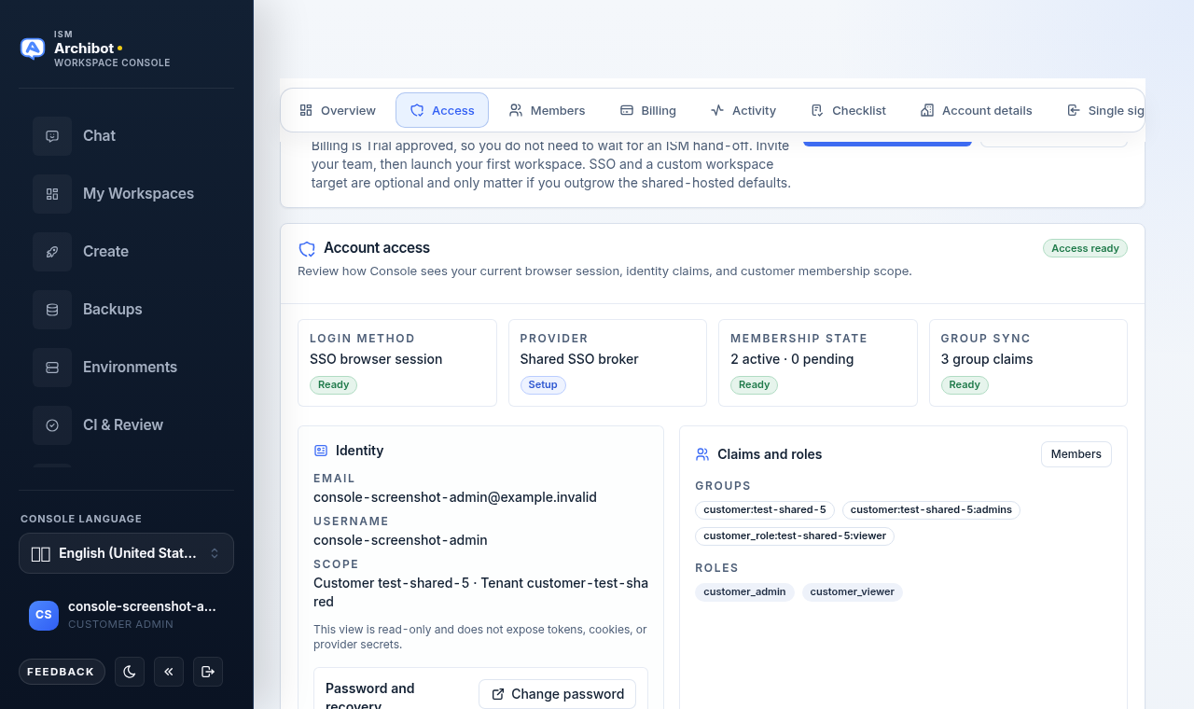The width and height of the screenshot is (1194, 709).
Task: Click the CS user avatar
Action: click(x=44, y=615)
